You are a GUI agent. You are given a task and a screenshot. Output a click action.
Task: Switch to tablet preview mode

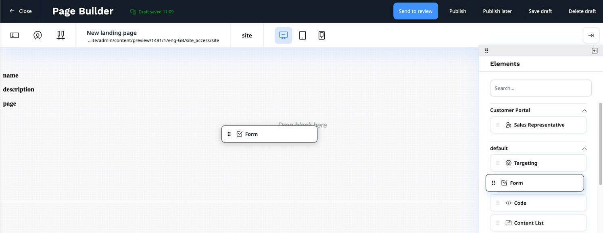coord(303,36)
